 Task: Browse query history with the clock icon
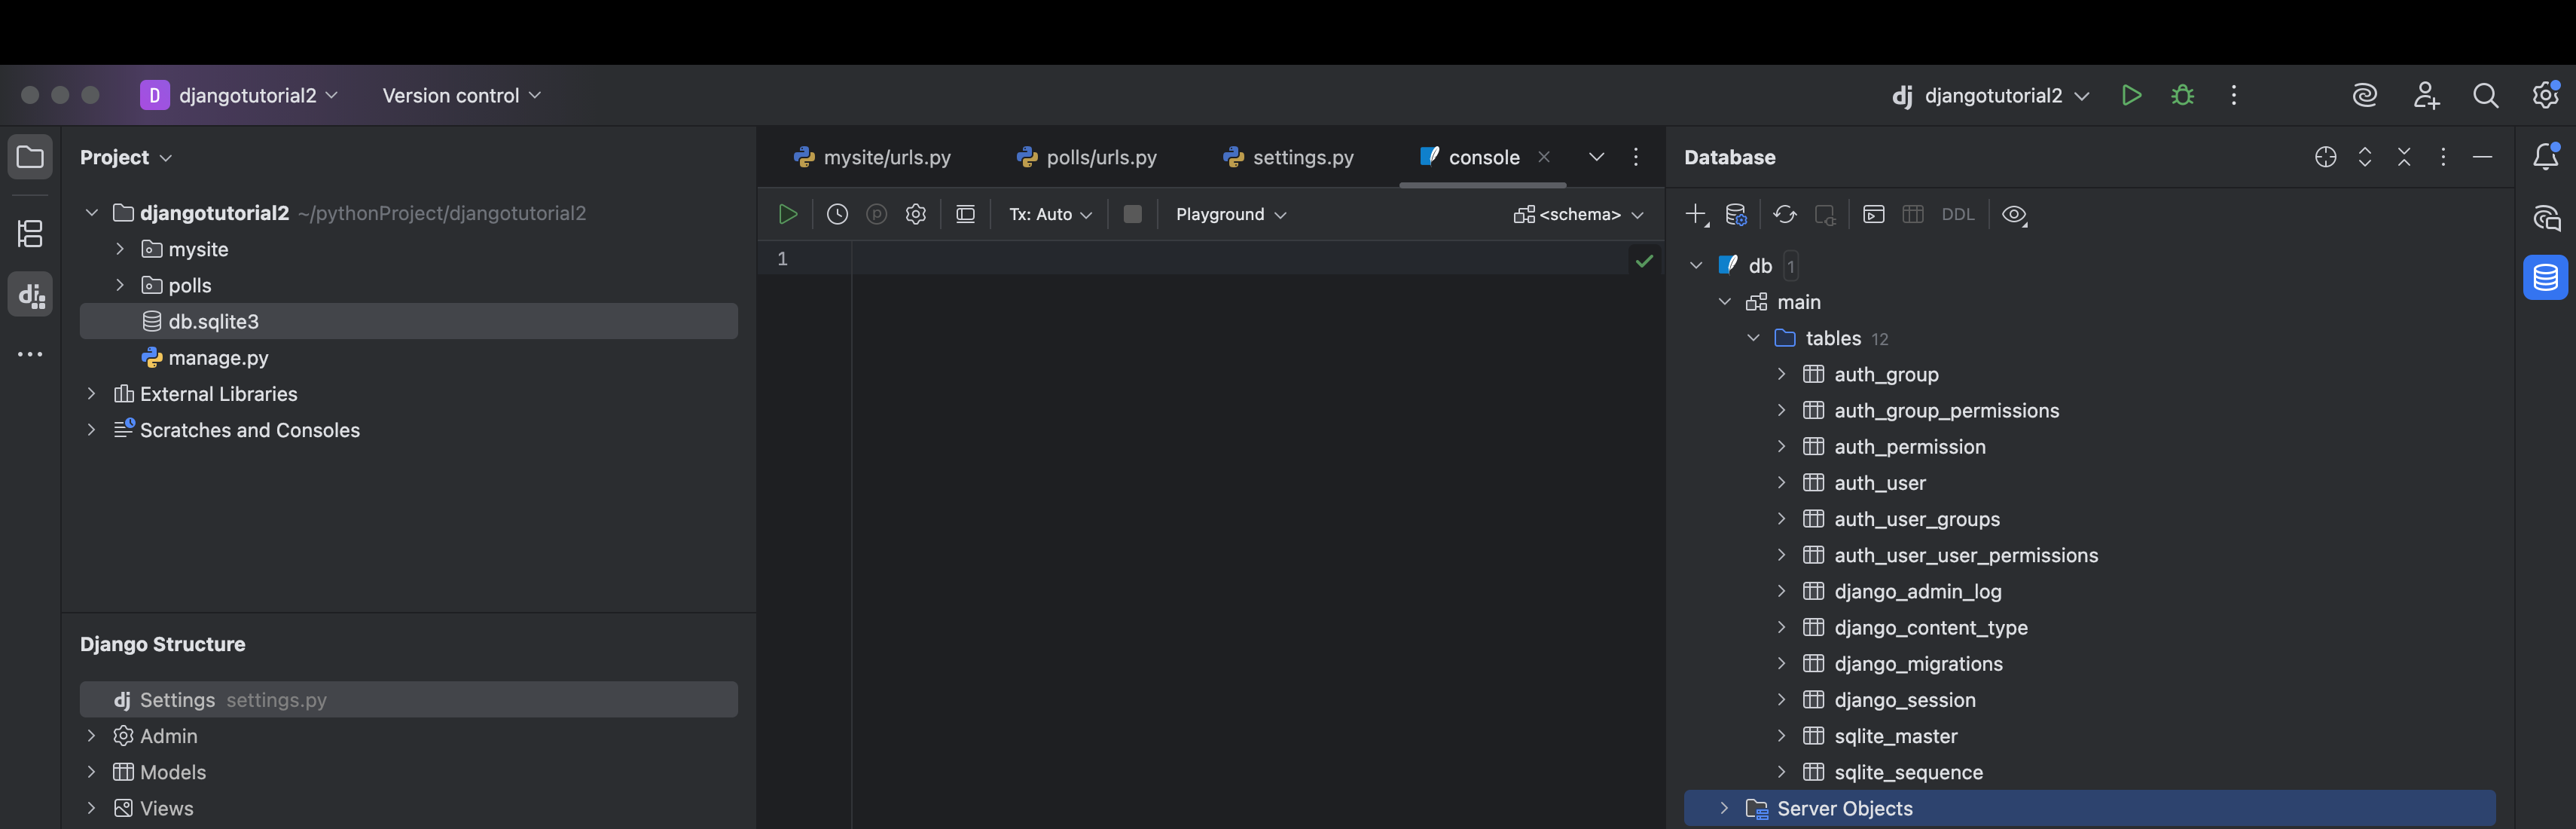pos(837,214)
